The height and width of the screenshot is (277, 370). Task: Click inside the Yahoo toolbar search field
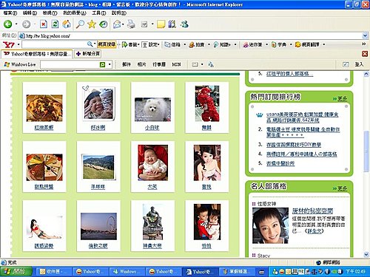[54, 44]
